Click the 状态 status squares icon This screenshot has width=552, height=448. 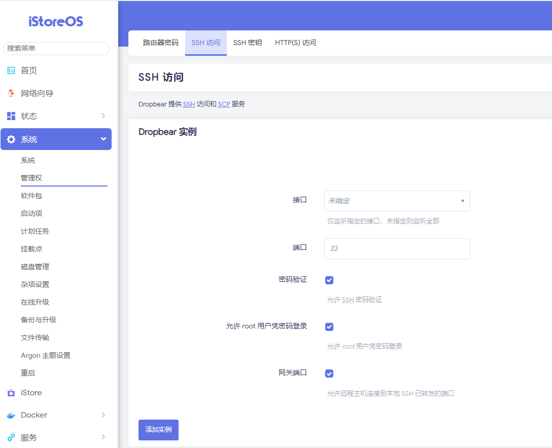(x=11, y=116)
